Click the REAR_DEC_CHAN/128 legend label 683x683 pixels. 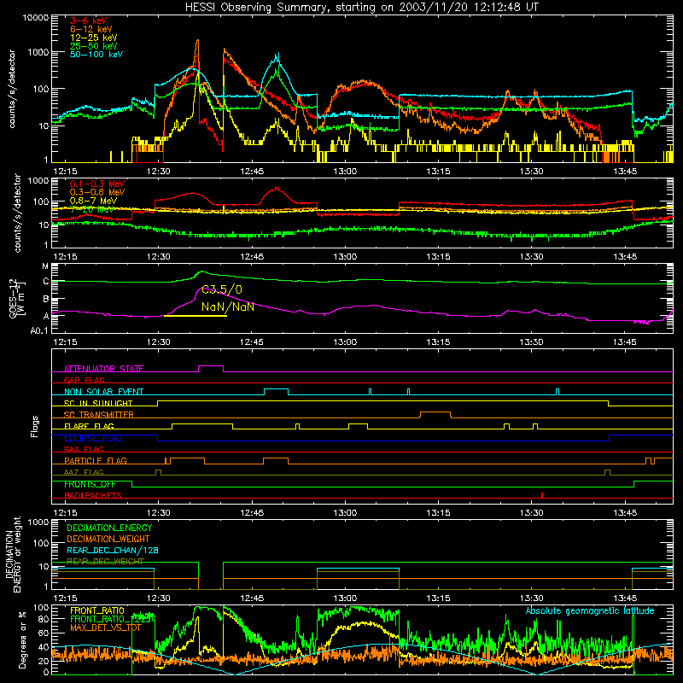tap(113, 550)
